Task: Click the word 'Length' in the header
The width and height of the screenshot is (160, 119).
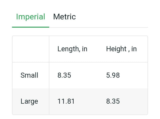Action: pyautogui.click(x=68, y=49)
